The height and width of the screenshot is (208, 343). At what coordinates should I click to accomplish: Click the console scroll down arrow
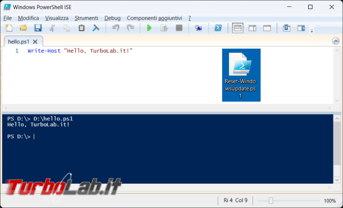pos(337,180)
